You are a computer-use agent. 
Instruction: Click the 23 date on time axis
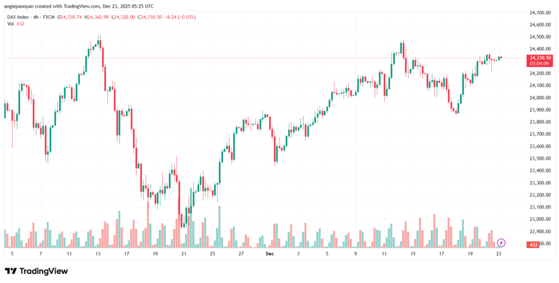[498, 254]
